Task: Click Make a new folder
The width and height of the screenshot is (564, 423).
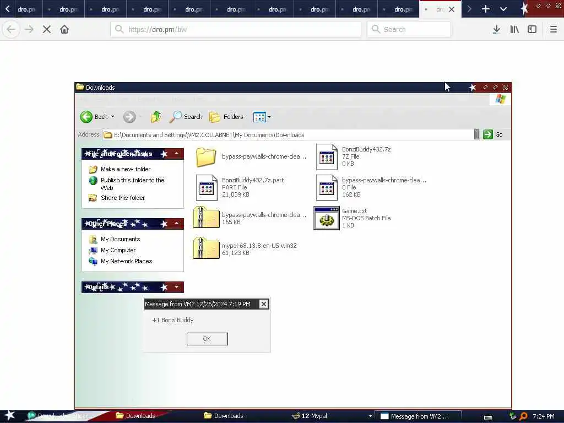Action: tap(126, 169)
